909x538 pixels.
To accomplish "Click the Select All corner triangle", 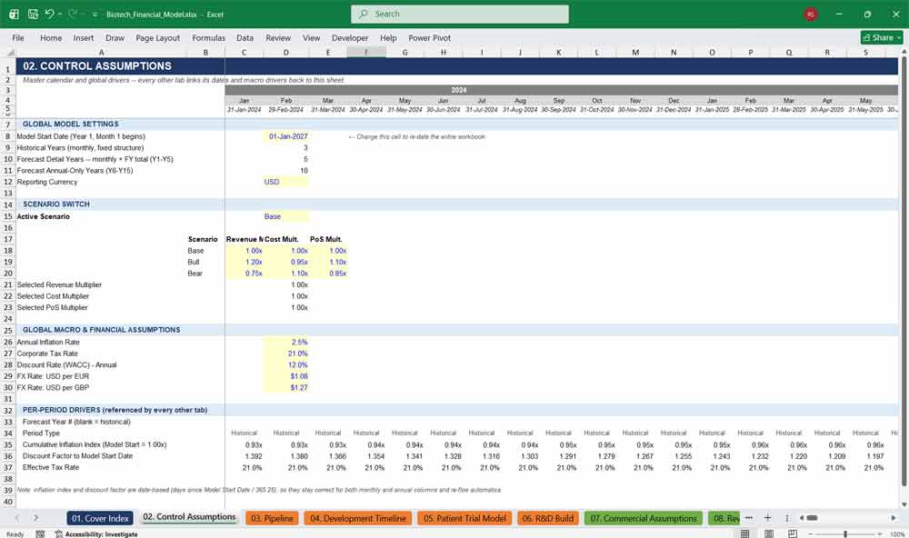I will 10,52.
